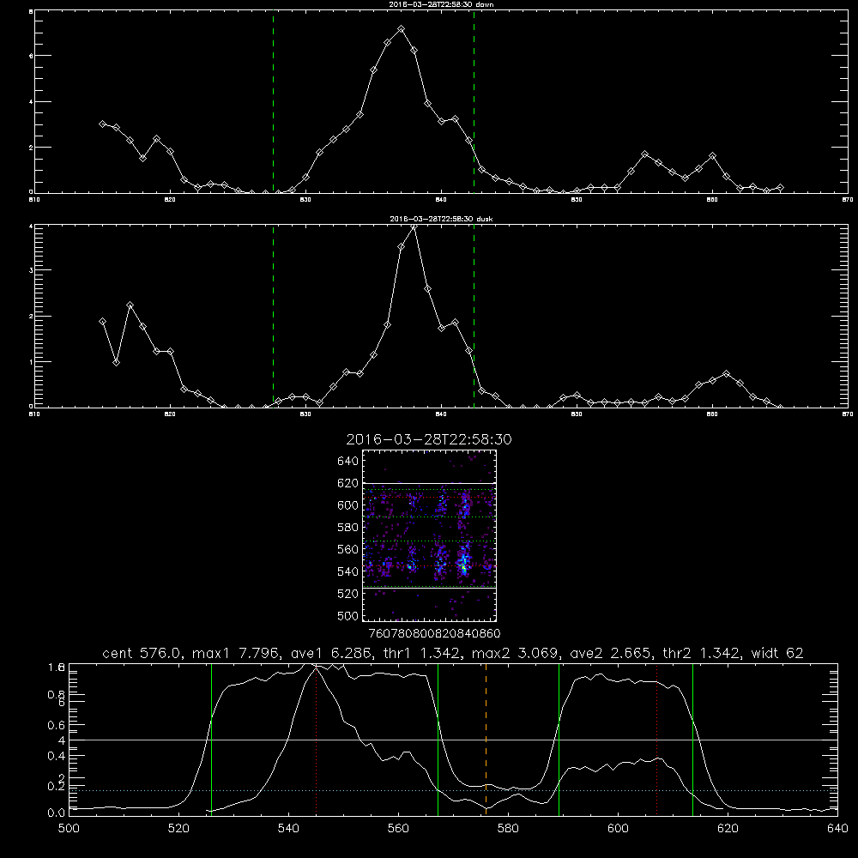Click the heat map timestamp title
The width and height of the screenshot is (858, 858).
[429, 439]
